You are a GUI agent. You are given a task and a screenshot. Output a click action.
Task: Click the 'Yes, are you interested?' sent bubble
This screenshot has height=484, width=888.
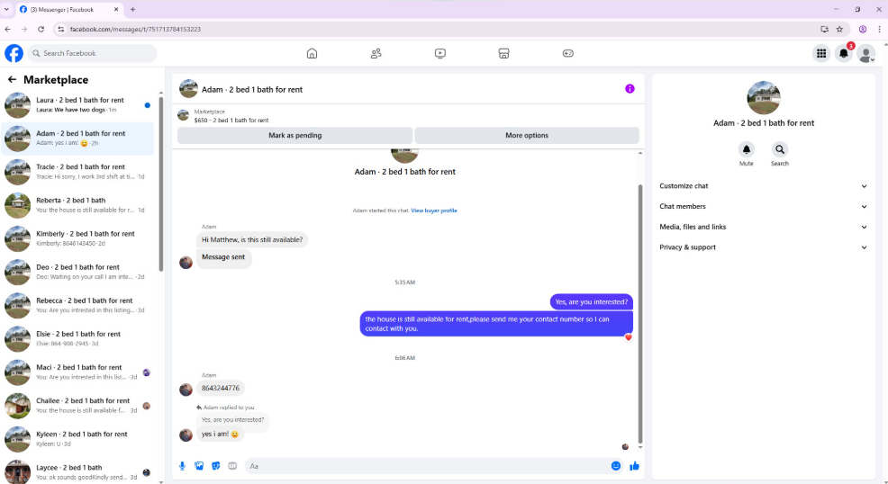[x=591, y=302]
